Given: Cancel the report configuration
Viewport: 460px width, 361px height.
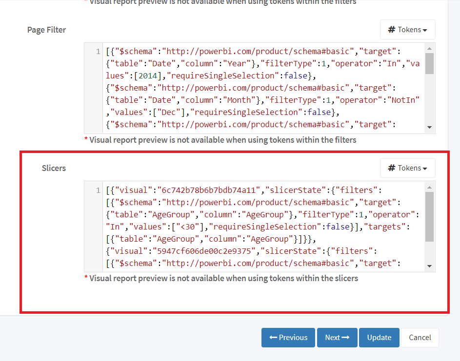Looking at the screenshot, I should click(x=420, y=338).
